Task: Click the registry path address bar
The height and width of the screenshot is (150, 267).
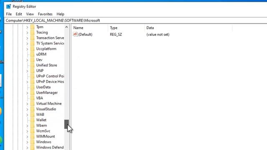Action: (136, 20)
